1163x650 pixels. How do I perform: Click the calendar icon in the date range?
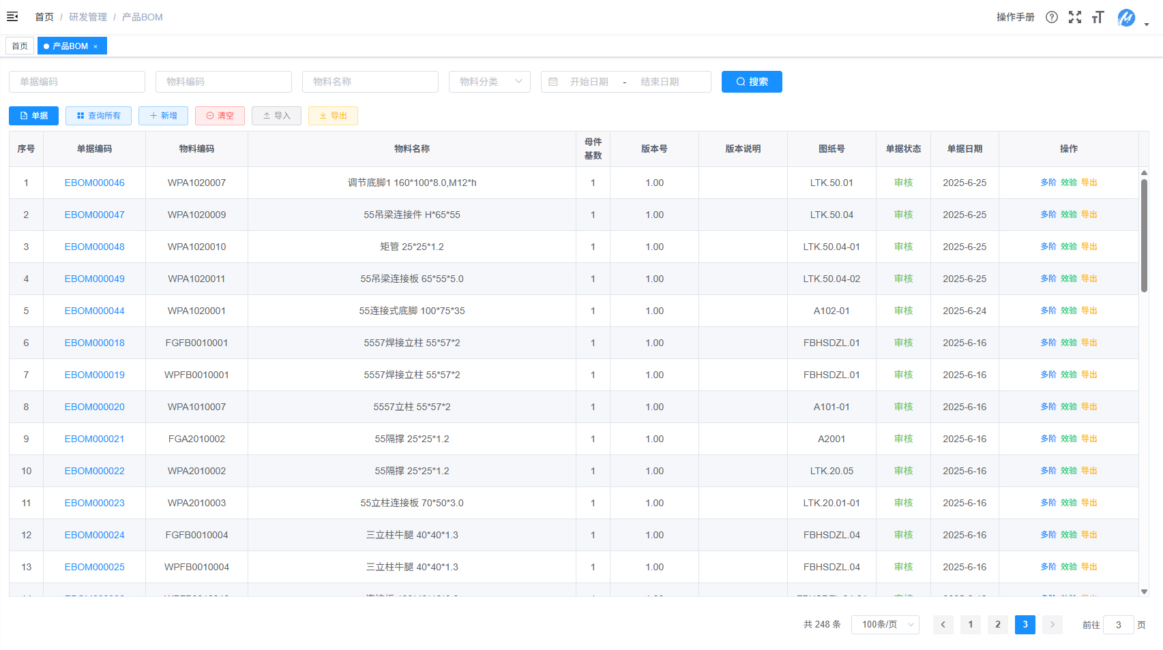(553, 82)
